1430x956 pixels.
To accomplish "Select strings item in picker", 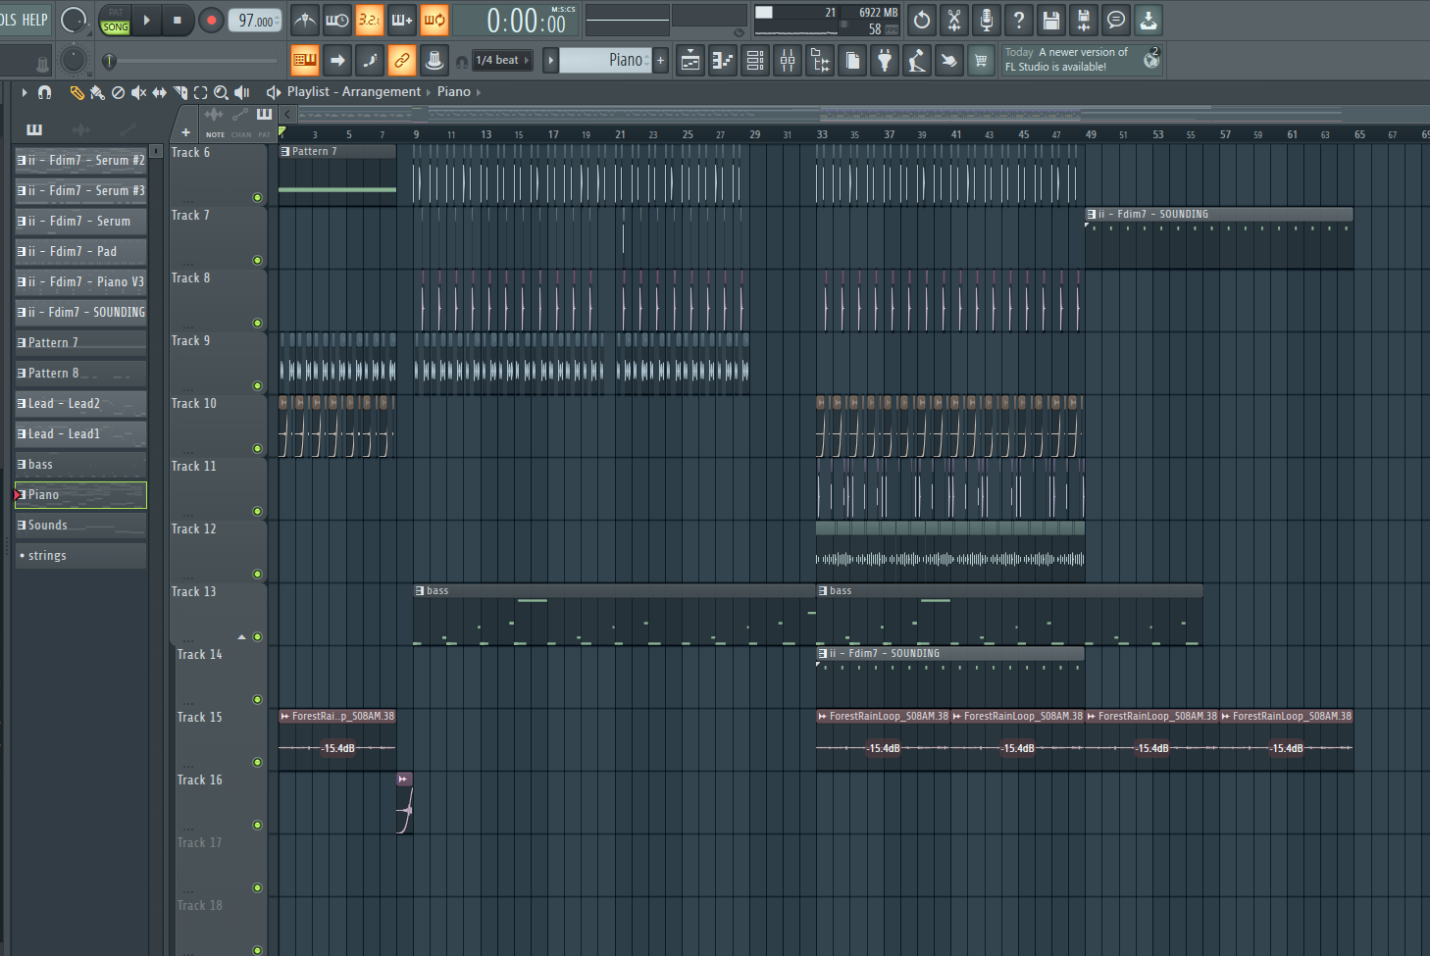I will 80,556.
